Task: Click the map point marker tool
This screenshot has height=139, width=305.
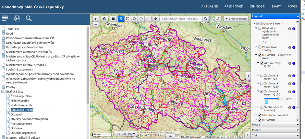Action: [x=121, y=19]
